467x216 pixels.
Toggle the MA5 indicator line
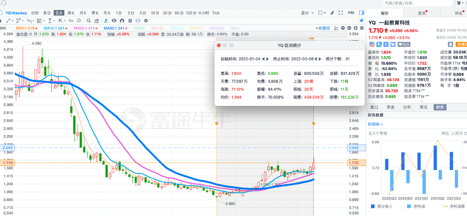(26, 28)
